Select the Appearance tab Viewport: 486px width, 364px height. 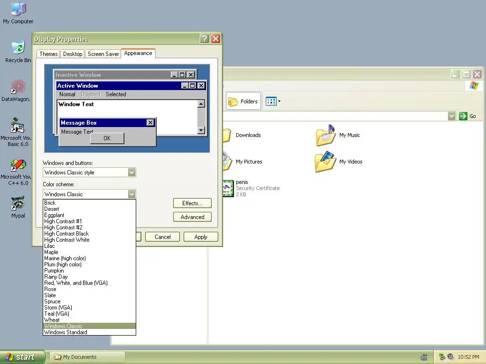click(x=138, y=53)
